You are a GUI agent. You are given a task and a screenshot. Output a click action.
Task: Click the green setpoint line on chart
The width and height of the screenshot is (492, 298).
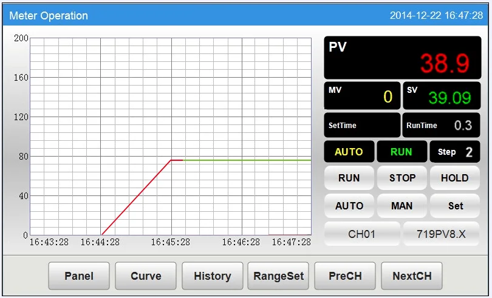tap(247, 160)
